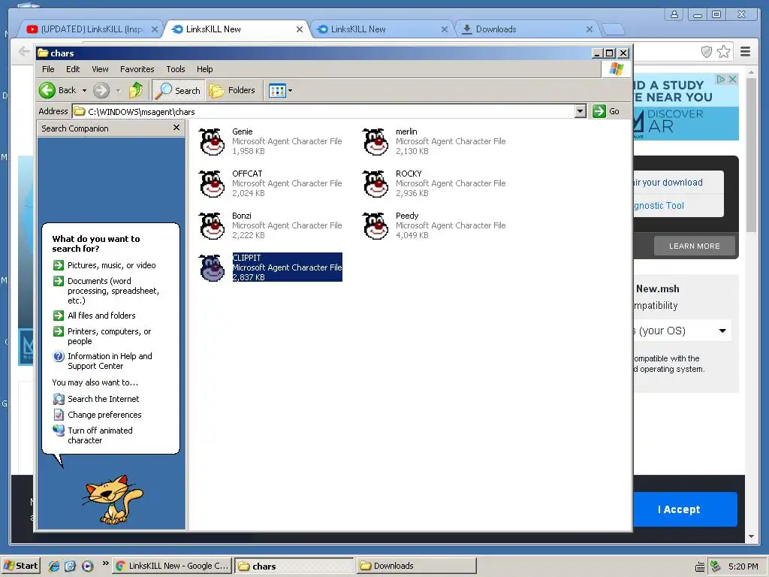Click the browser user profile icon
The width and height of the screenshot is (769, 577).
coord(674,14)
